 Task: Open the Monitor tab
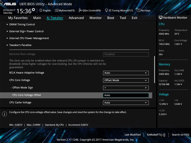[95, 18]
